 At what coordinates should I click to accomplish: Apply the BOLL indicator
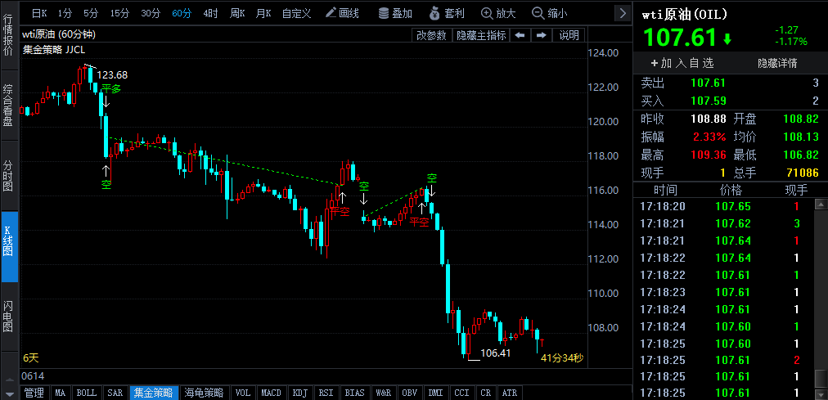[x=87, y=393]
